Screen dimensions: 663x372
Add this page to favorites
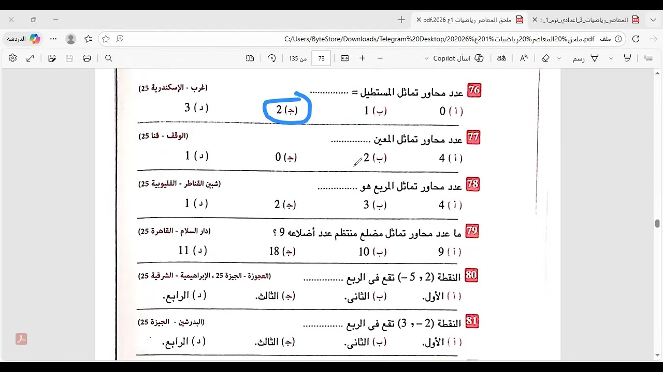tap(106, 39)
